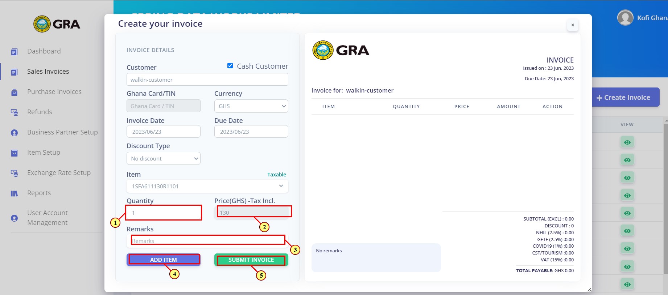Close the Create your invoice dialog

point(573,25)
